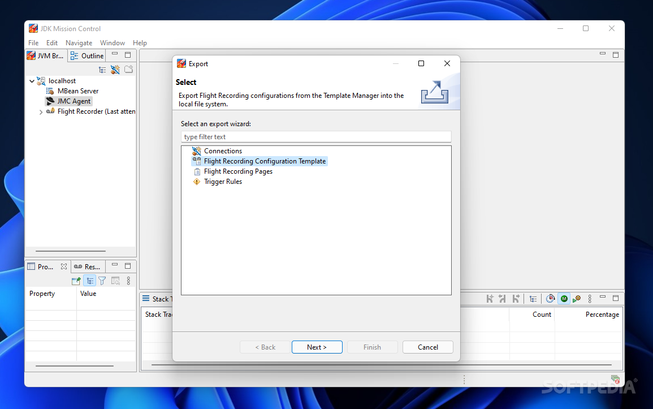This screenshot has width=653, height=409.
Task: Click first frame-group icon in Stack Trace toolbar
Action: click(490, 299)
